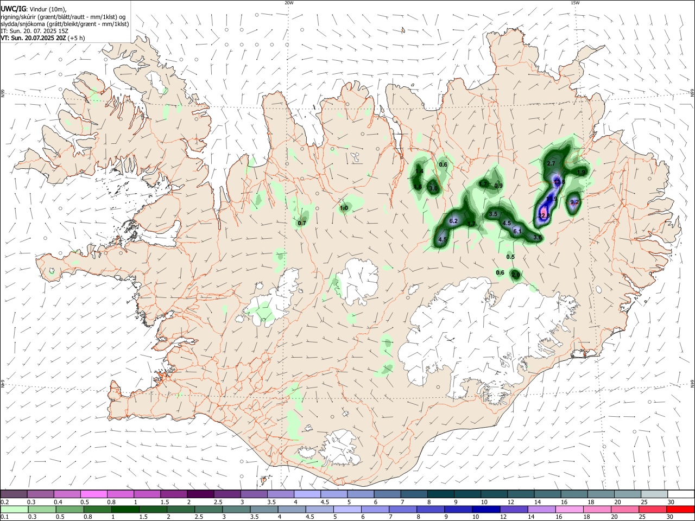Click the light blue 4 swatch in top legend row
This screenshot has width=695, height=521.
307,494
